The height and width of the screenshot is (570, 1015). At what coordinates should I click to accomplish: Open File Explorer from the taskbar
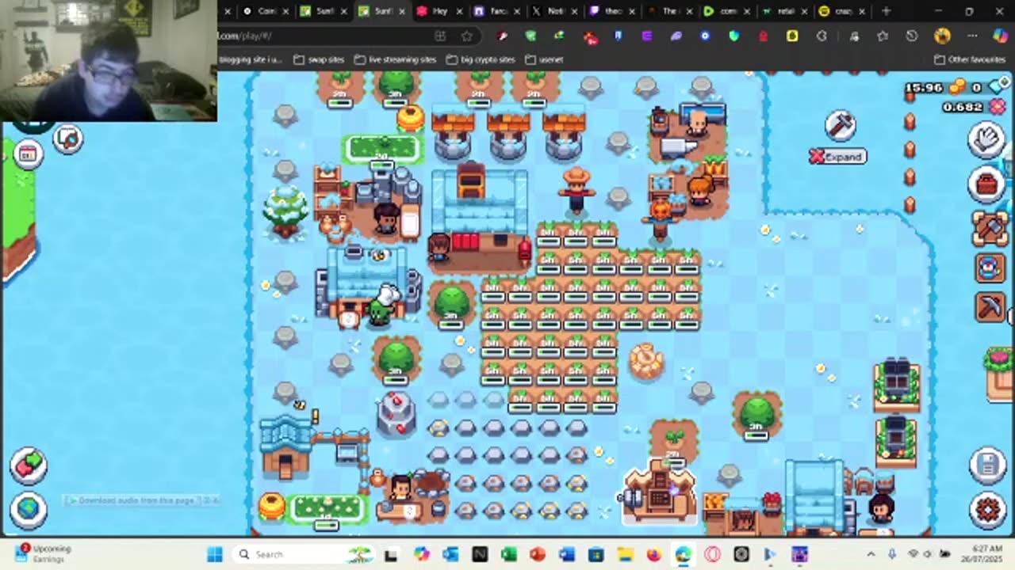625,554
